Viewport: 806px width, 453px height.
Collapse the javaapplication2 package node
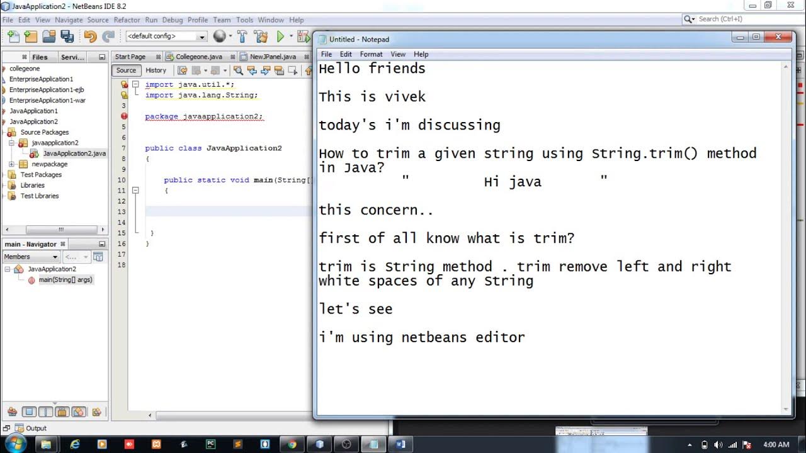click(12, 143)
